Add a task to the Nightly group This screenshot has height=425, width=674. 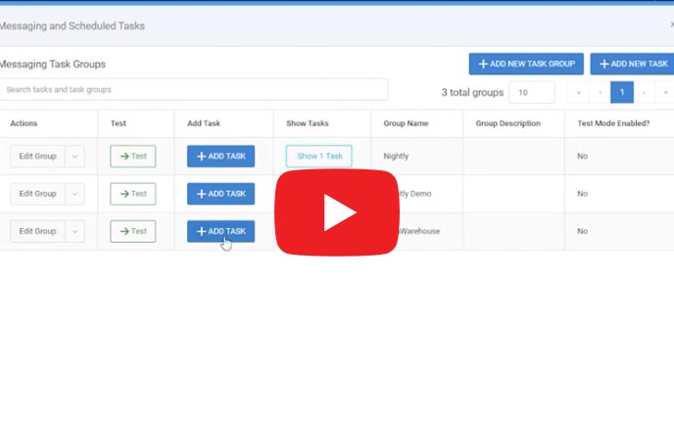(220, 157)
